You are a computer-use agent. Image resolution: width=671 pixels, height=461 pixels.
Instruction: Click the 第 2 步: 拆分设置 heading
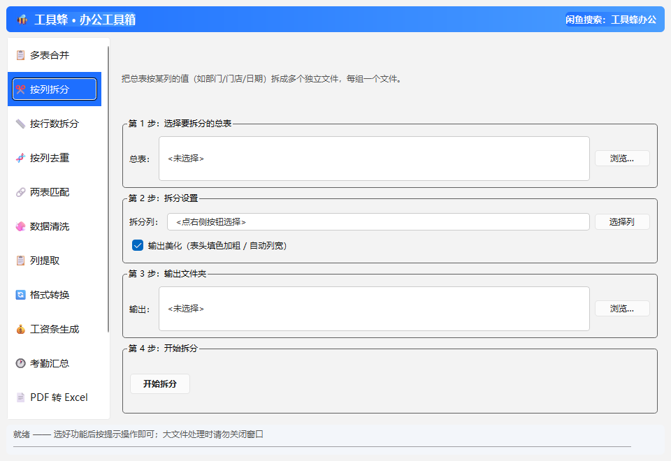(163, 198)
